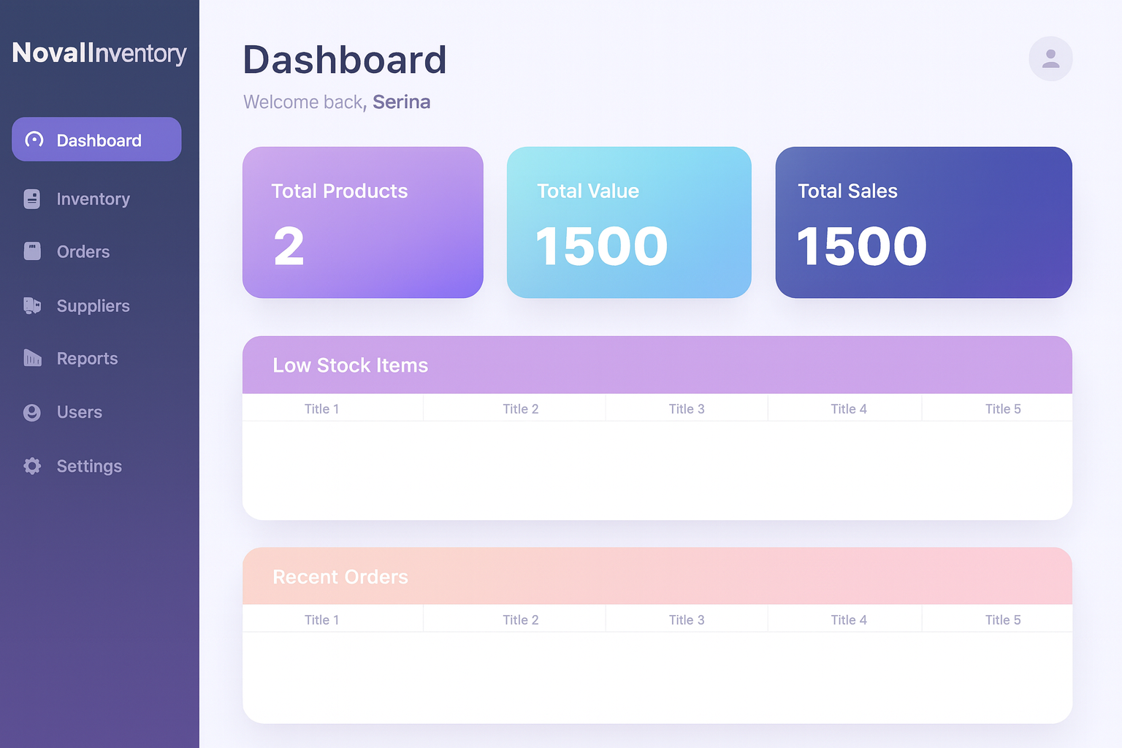The width and height of the screenshot is (1122, 748).
Task: Click the user avatar at top right
Action: [x=1050, y=58]
